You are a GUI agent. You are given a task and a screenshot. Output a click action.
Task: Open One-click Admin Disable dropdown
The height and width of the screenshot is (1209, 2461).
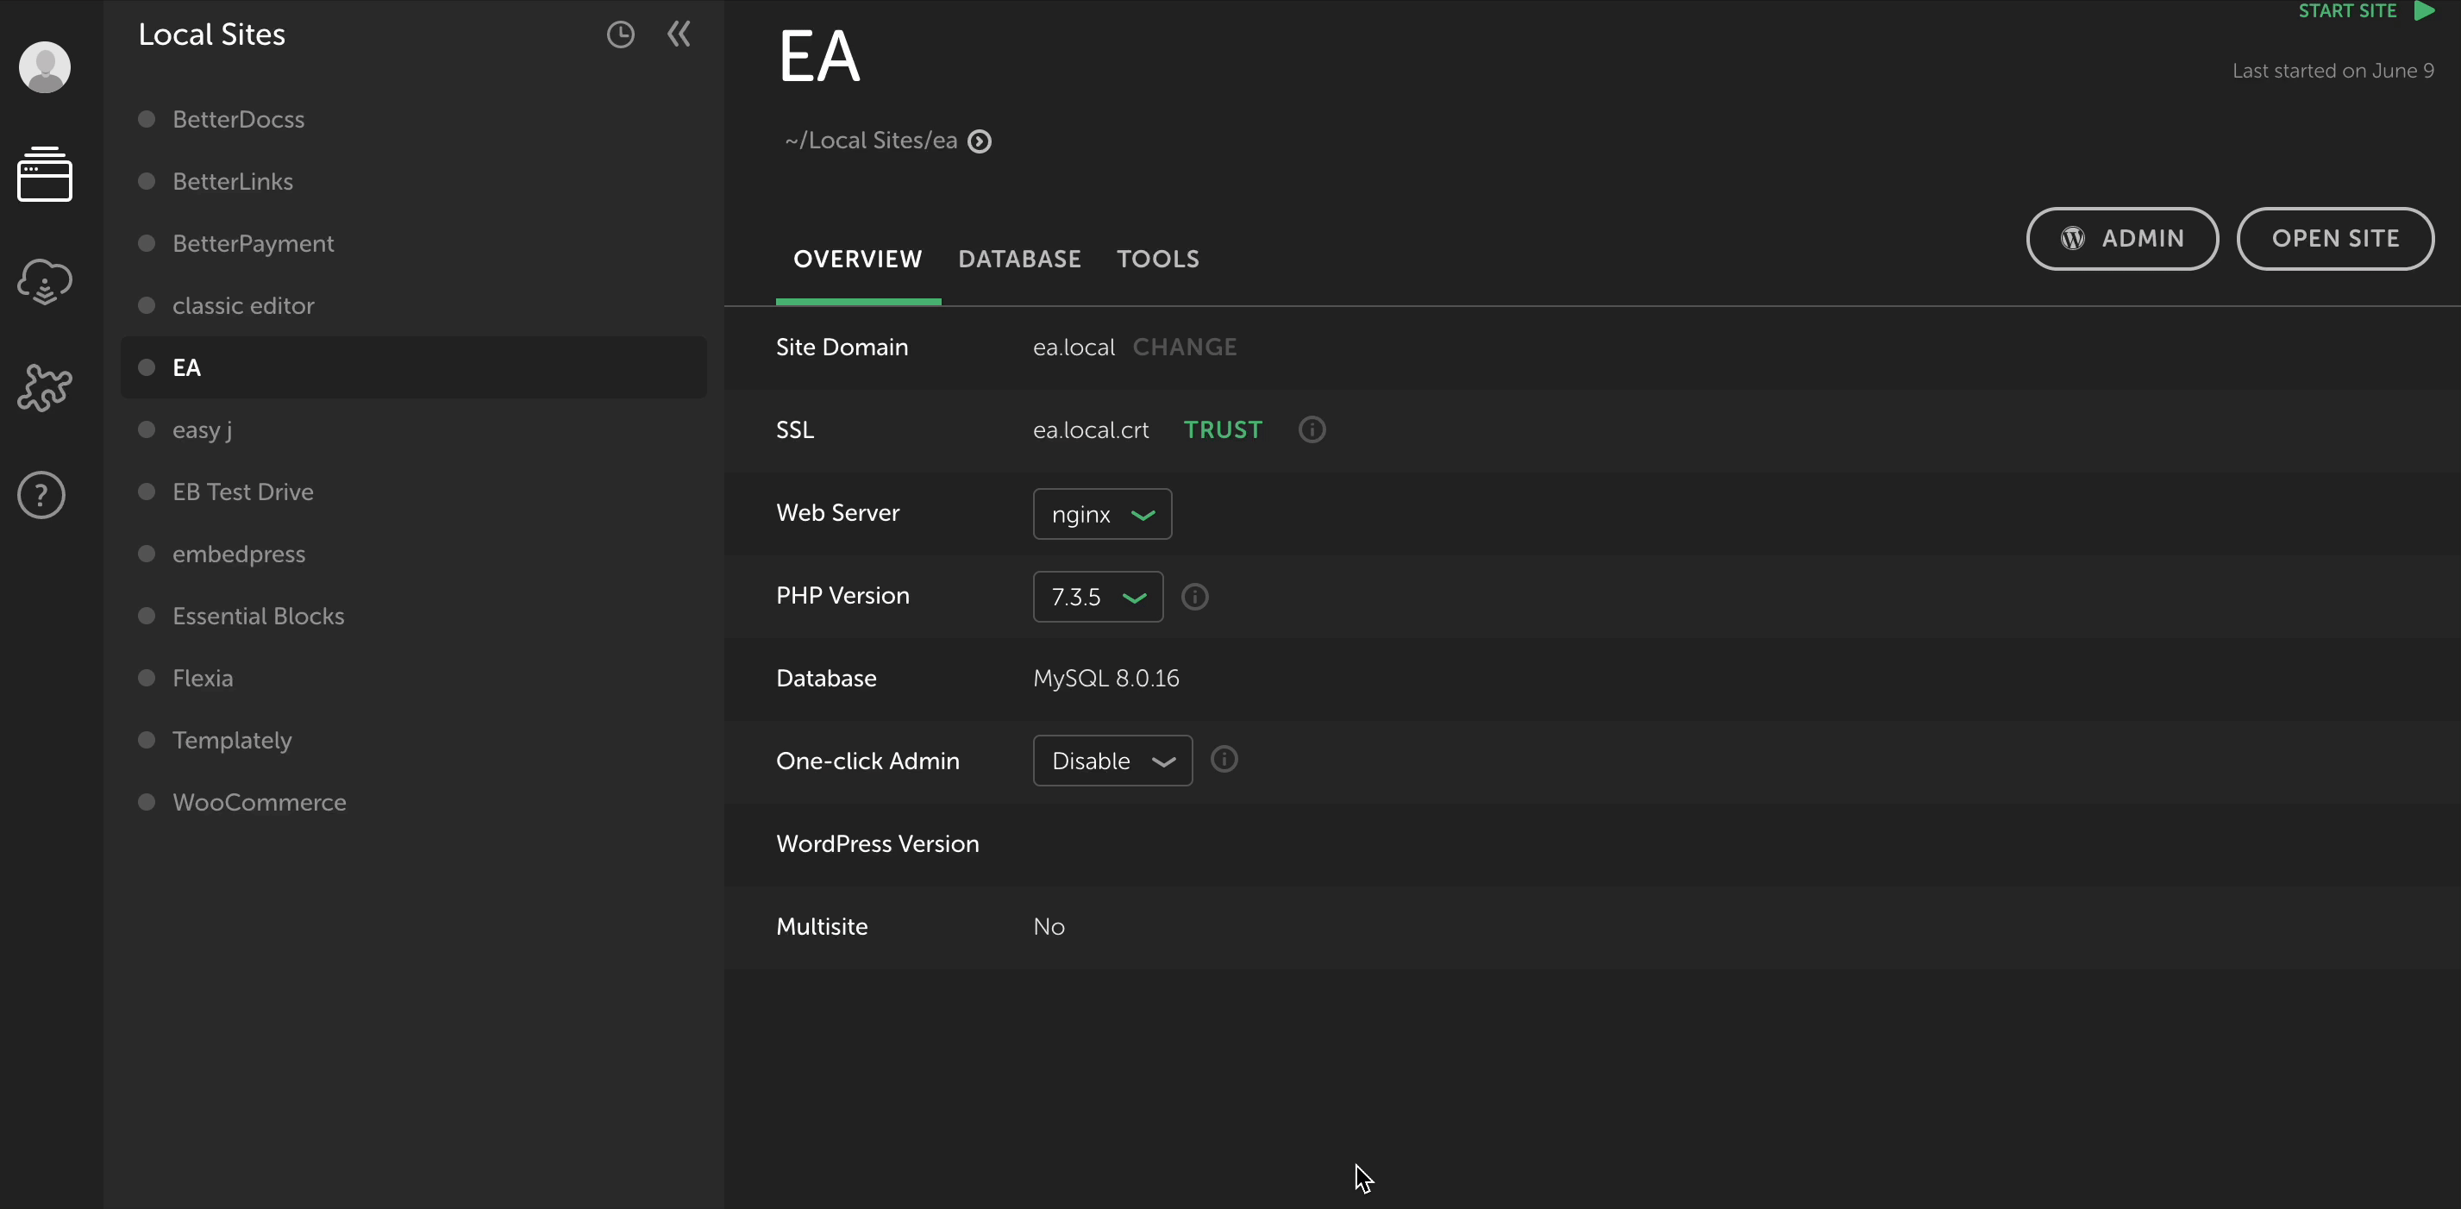[1112, 761]
